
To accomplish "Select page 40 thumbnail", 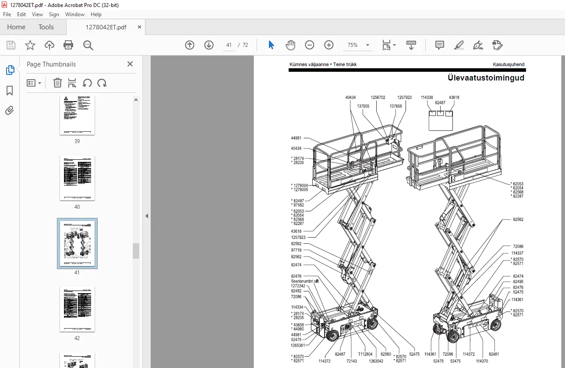I will click(x=77, y=178).
